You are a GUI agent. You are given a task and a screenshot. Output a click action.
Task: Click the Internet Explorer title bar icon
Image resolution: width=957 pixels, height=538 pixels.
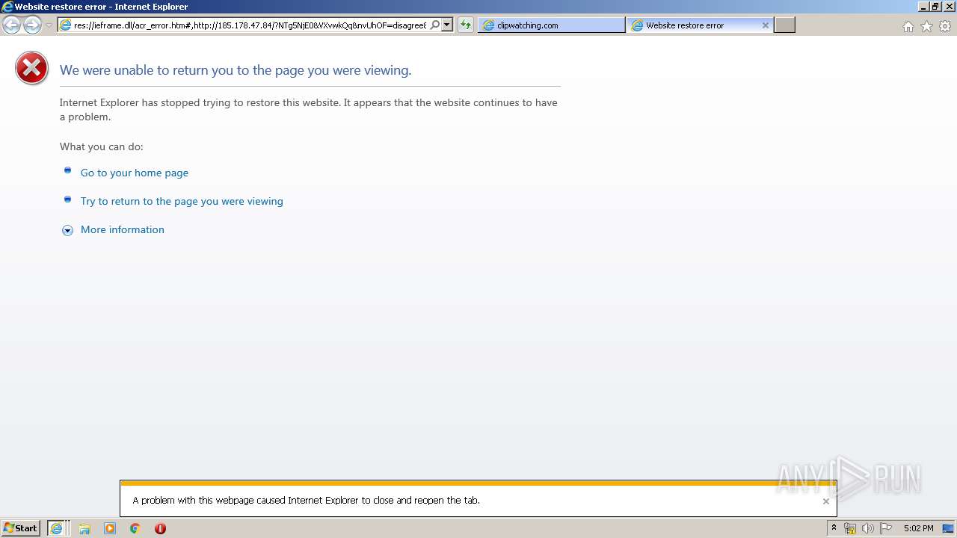7,7
